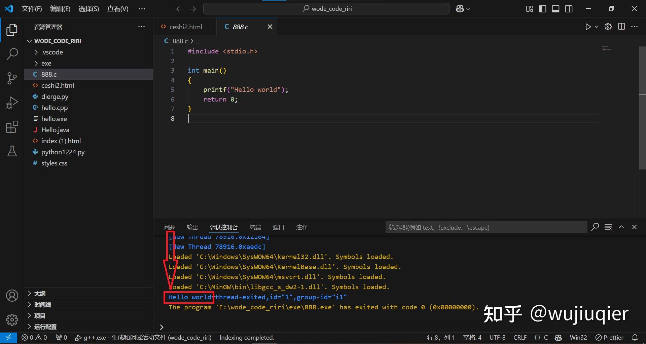Click the Run play button in editor toolbar
This screenshot has height=344, width=646.
(588, 27)
